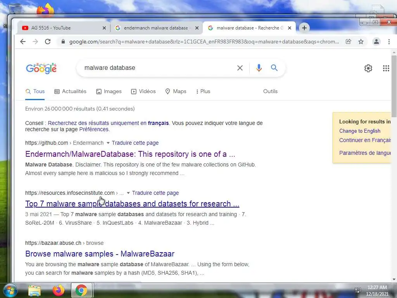Launch Firefox from the taskbar
397x298 pixels.
click(58, 291)
